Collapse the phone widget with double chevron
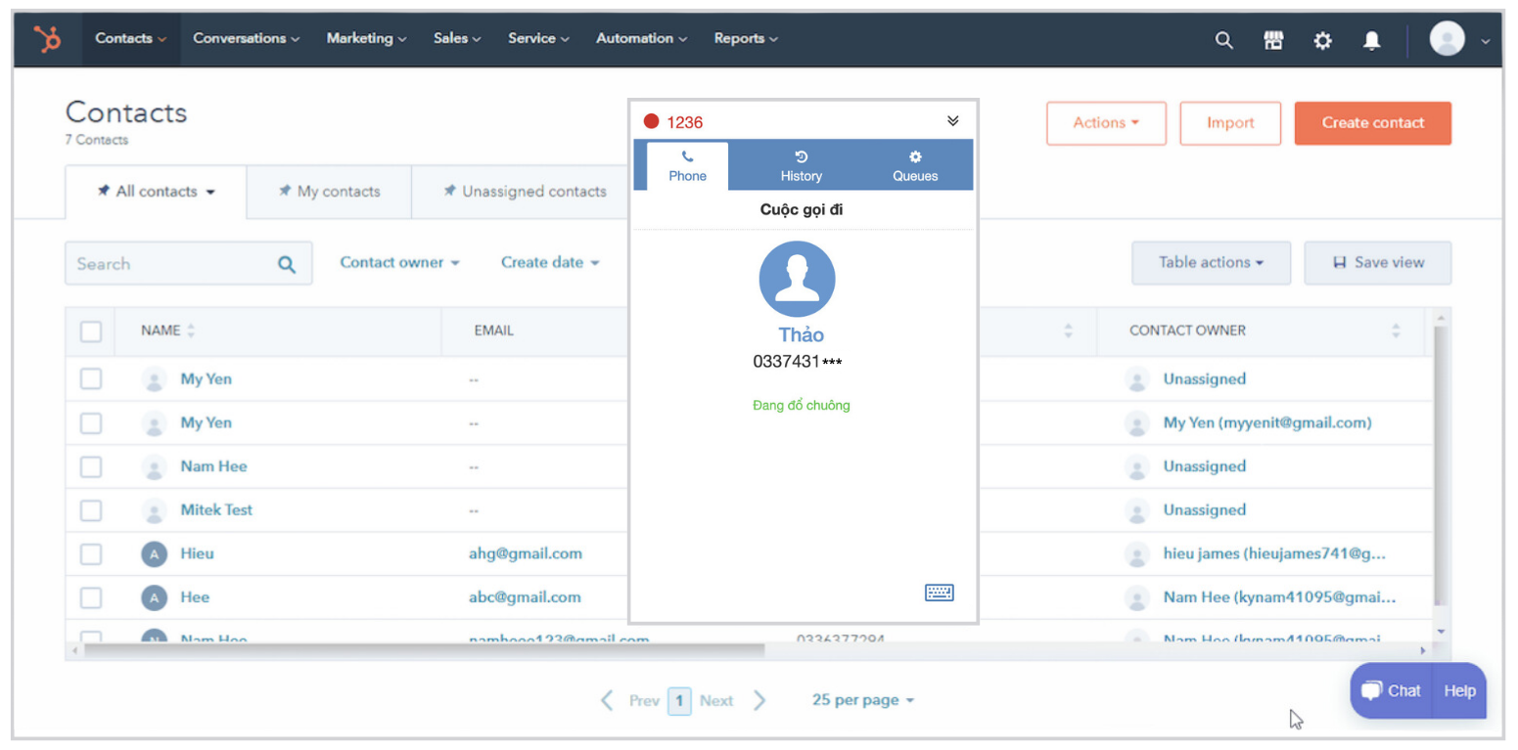This screenshot has width=1518, height=750. tap(952, 121)
